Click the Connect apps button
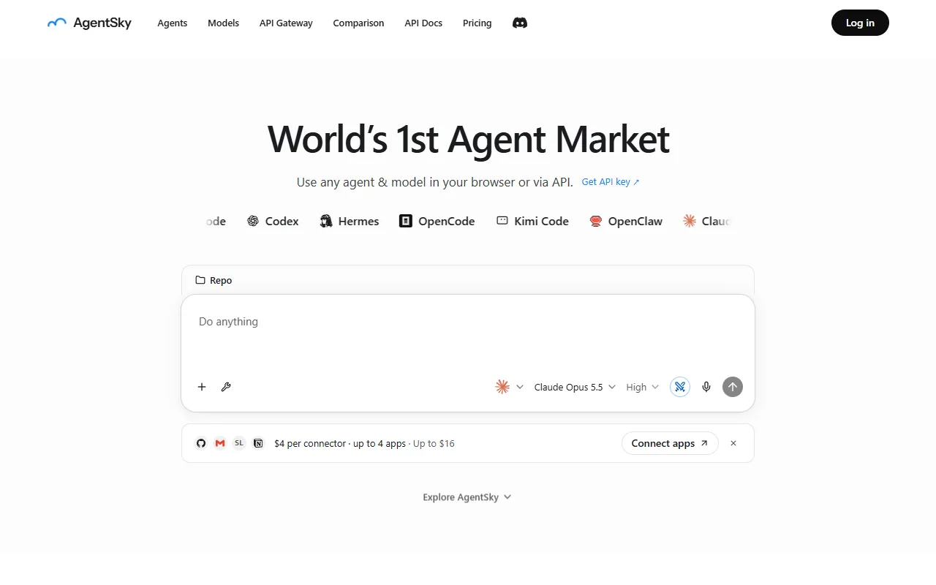The image size is (936, 585). [x=670, y=443]
